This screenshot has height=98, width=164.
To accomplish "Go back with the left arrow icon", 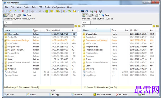I will pyautogui.click(x=32, y=11).
